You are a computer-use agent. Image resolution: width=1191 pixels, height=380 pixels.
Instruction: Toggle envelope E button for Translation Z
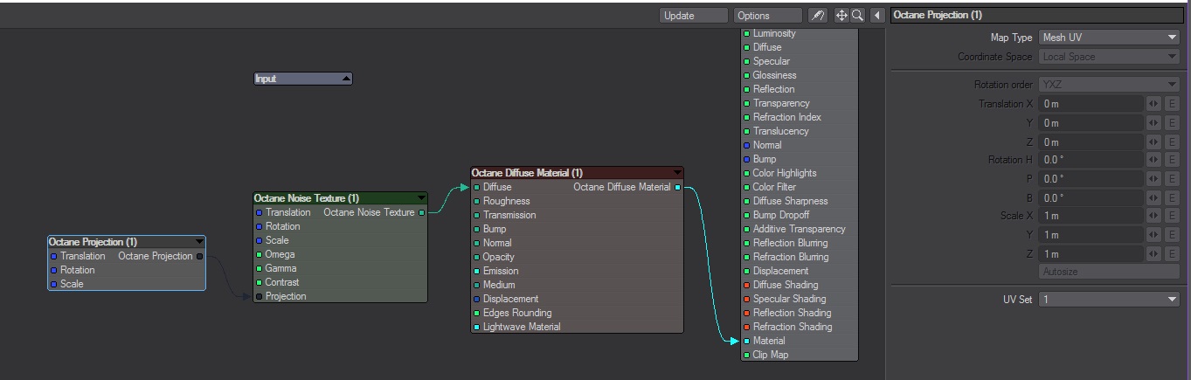1173,142
